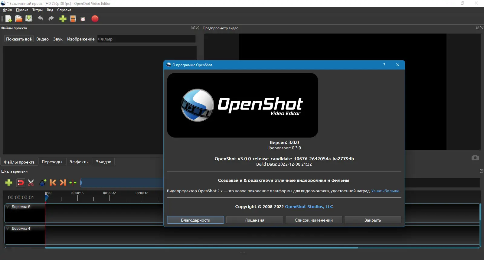Export video with the red circle button

(x=95, y=19)
